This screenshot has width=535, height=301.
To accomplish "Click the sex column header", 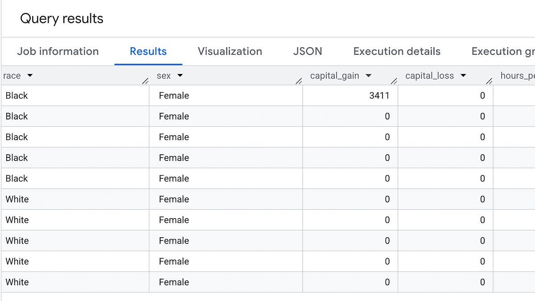I will 164,75.
